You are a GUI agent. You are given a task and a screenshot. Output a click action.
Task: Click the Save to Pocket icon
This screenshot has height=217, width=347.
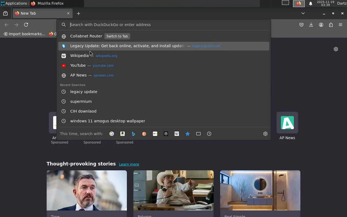coord(301,25)
